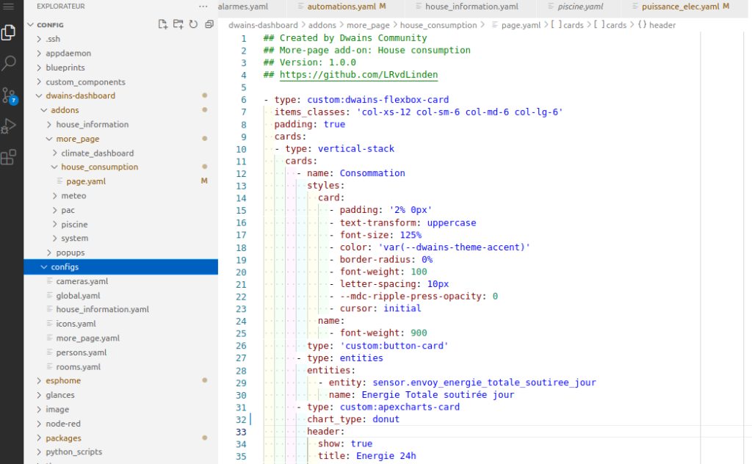The width and height of the screenshot is (752, 464).
Task: Open more_page.yaml from configs
Action: [x=121, y=338]
